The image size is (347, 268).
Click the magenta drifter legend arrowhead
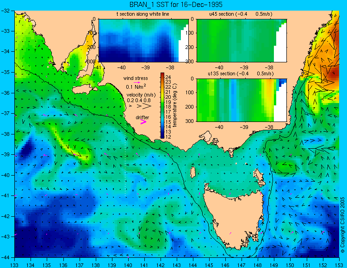143,122
